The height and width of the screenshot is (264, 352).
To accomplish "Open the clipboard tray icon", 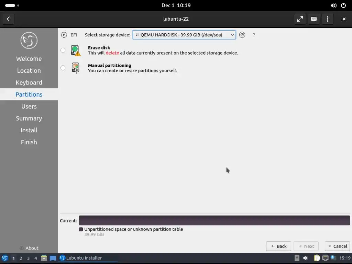I will click(317, 258).
